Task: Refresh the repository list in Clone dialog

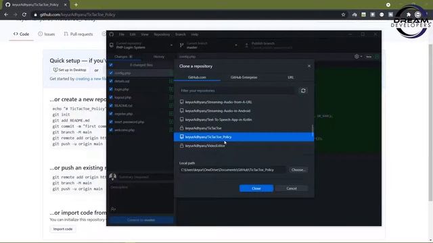Action: [x=303, y=90]
